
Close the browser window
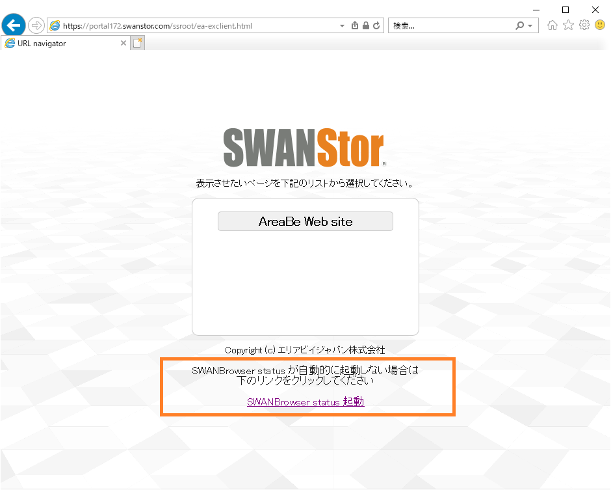595,10
